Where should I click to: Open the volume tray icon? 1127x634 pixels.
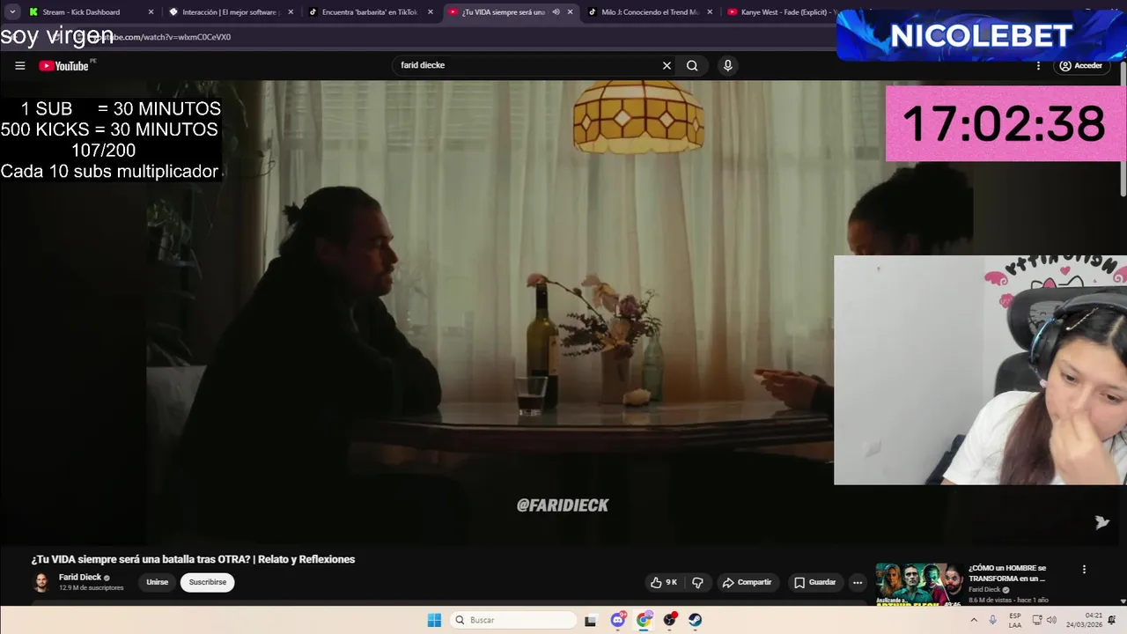pyautogui.click(x=1051, y=620)
